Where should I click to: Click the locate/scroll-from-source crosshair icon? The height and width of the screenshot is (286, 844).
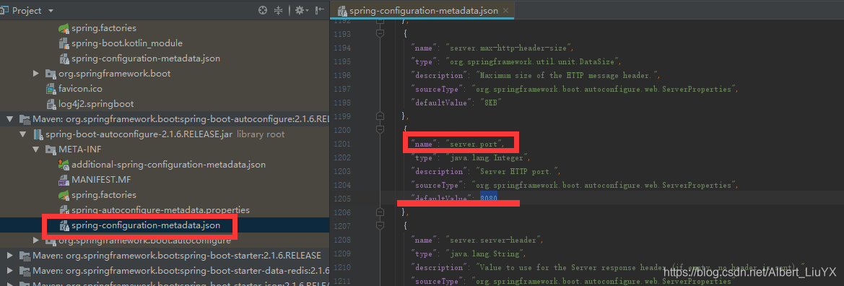pyautogui.click(x=263, y=10)
